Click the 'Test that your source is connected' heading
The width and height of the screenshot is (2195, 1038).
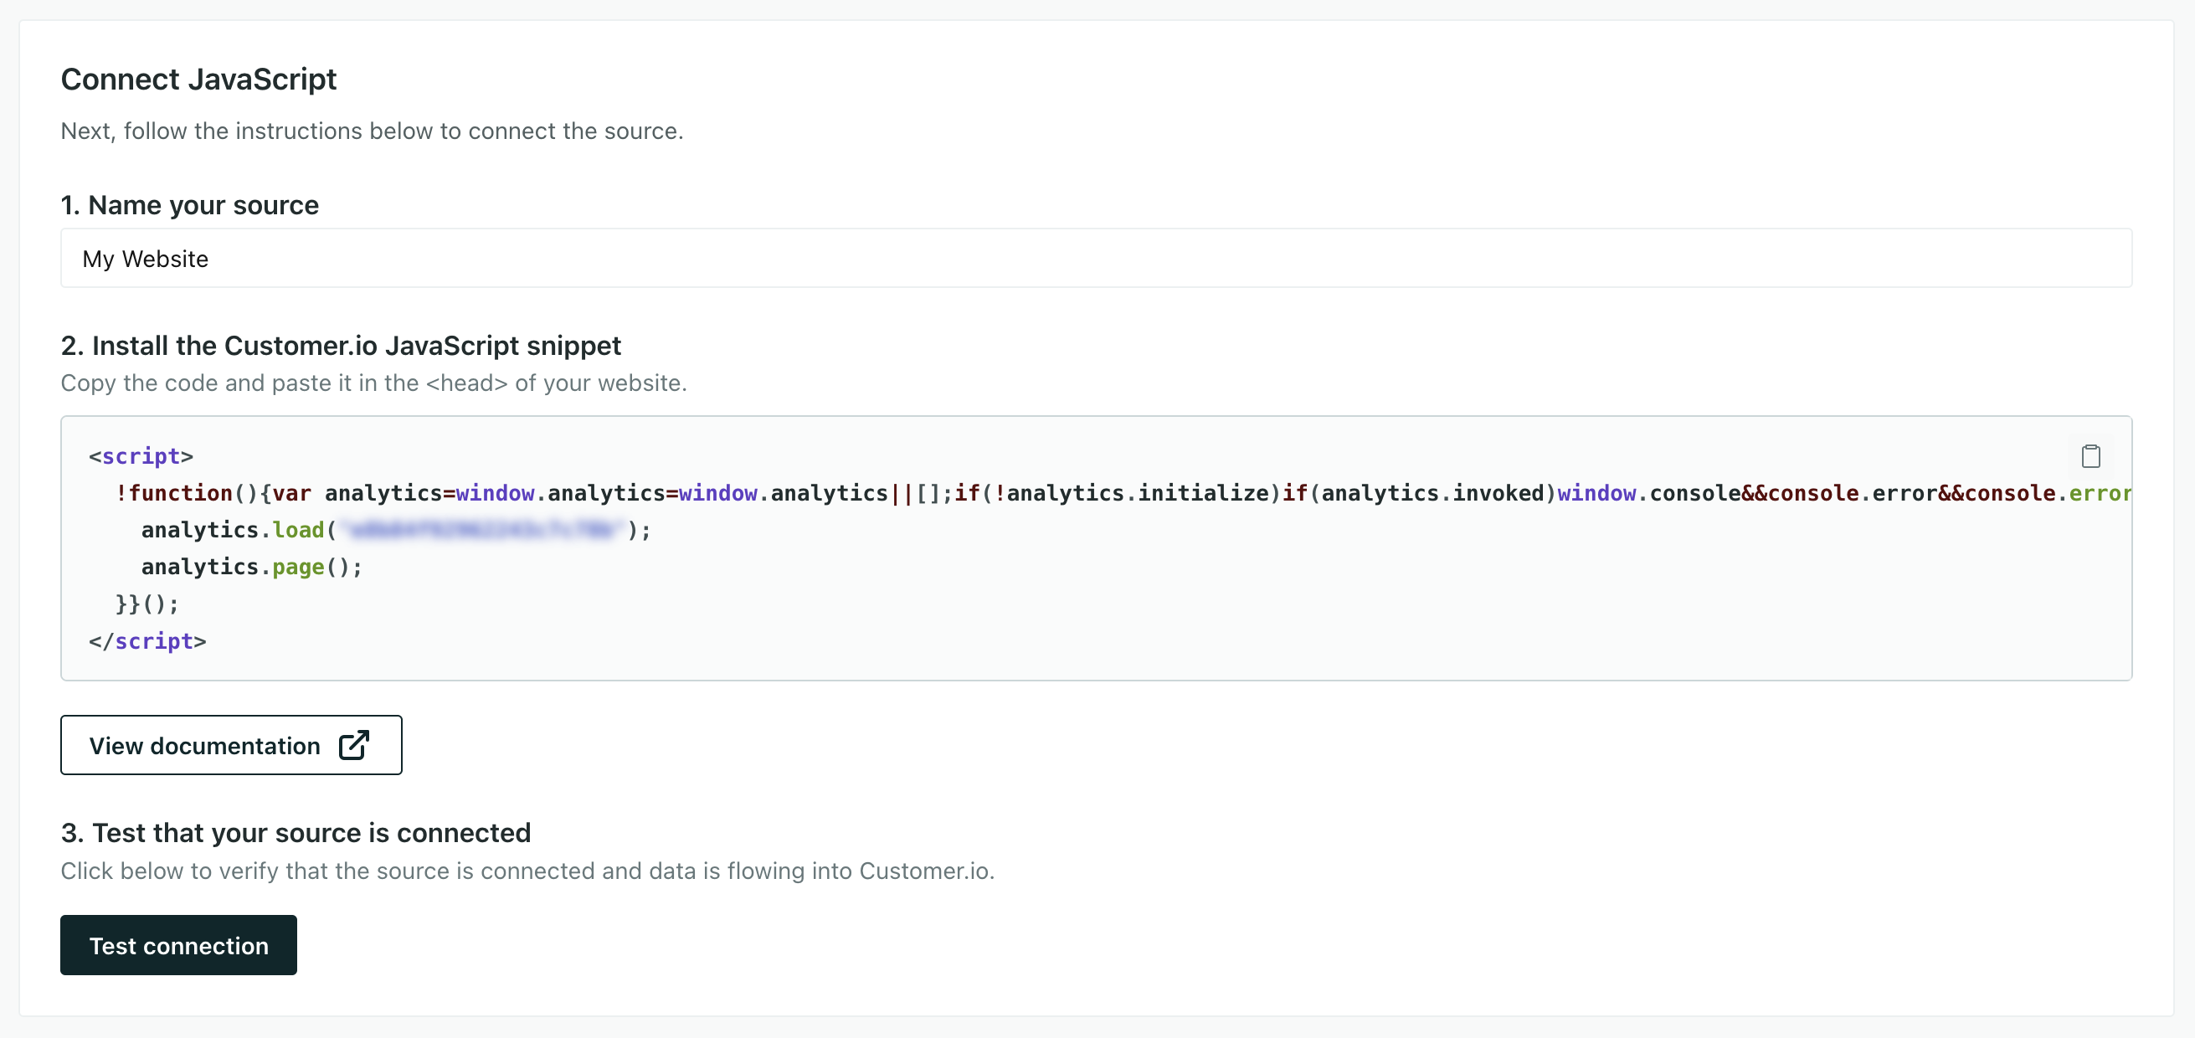[296, 832]
